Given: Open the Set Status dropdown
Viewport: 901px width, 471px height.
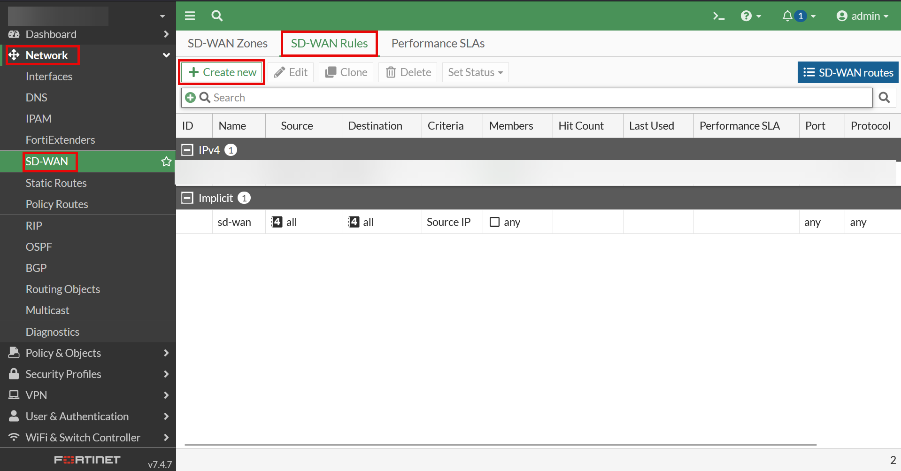Looking at the screenshot, I should click(475, 72).
